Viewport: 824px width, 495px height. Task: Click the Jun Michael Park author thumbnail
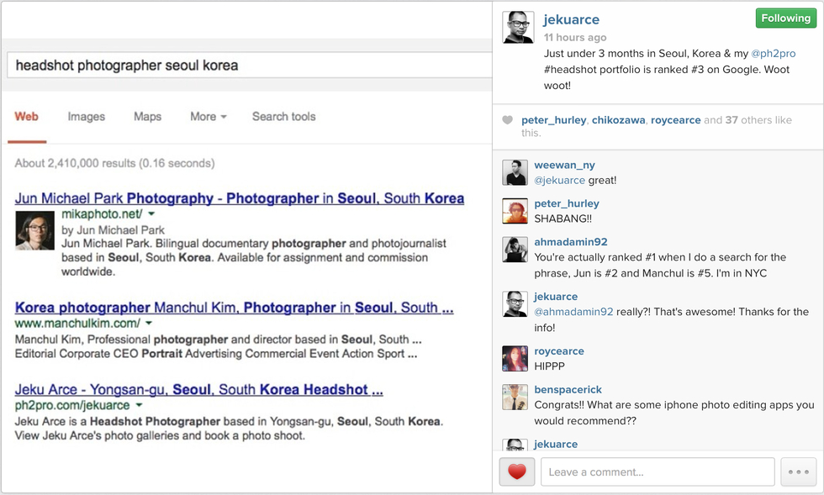click(34, 230)
